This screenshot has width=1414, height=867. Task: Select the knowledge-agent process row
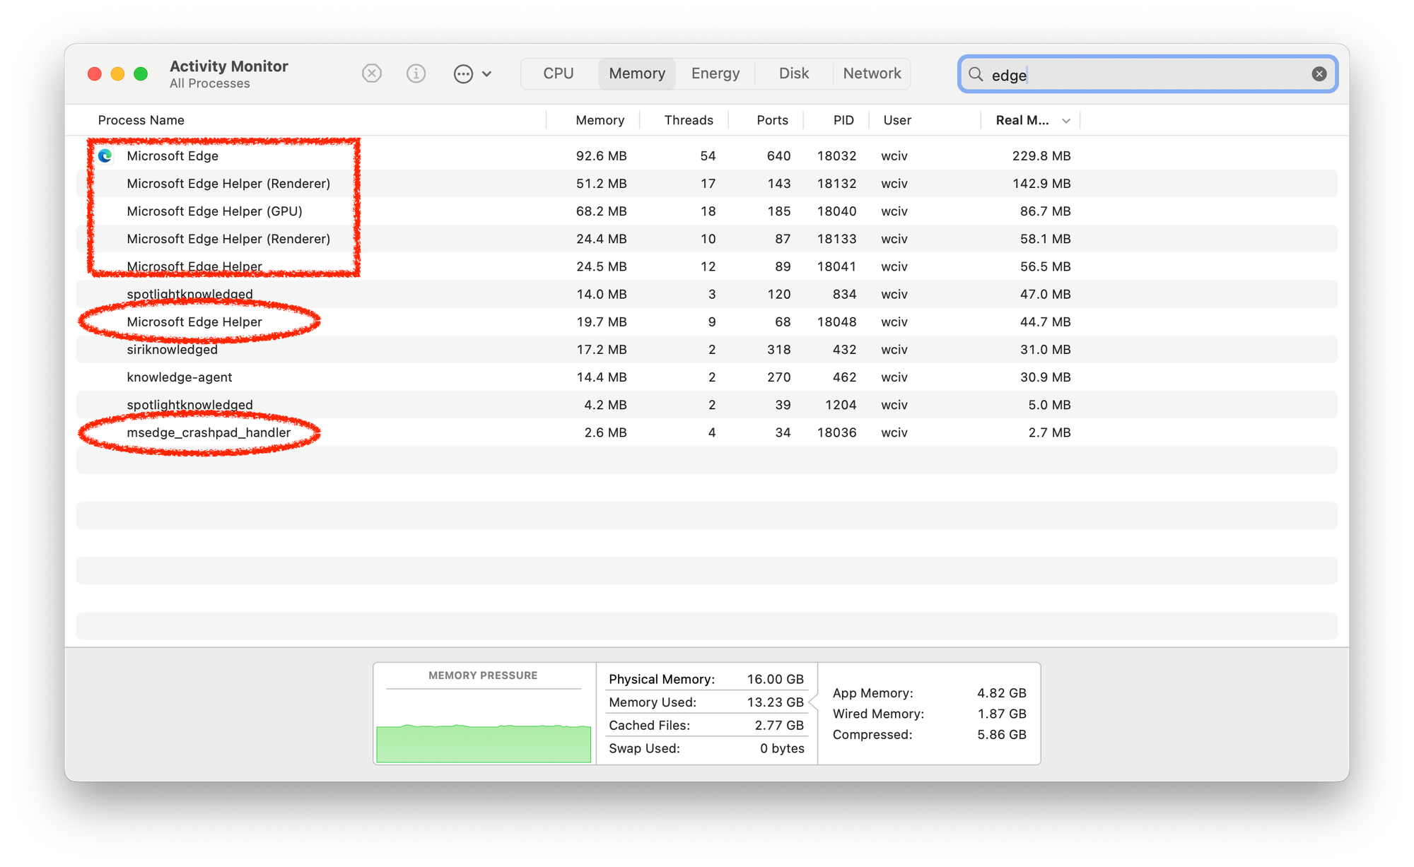click(707, 377)
